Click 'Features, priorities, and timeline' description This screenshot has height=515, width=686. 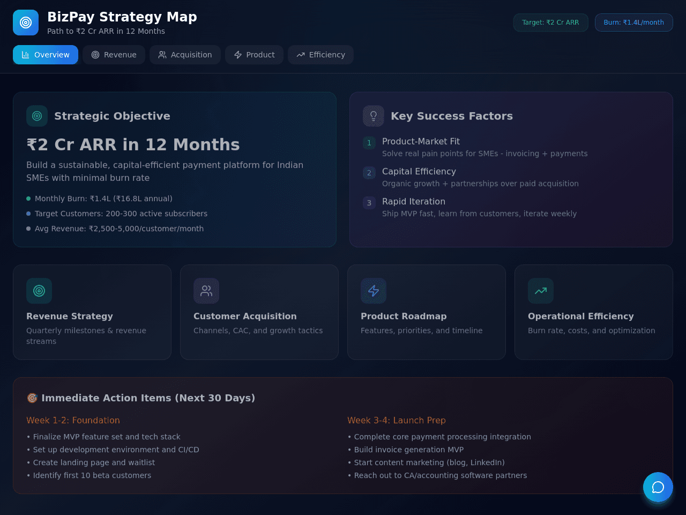422,330
